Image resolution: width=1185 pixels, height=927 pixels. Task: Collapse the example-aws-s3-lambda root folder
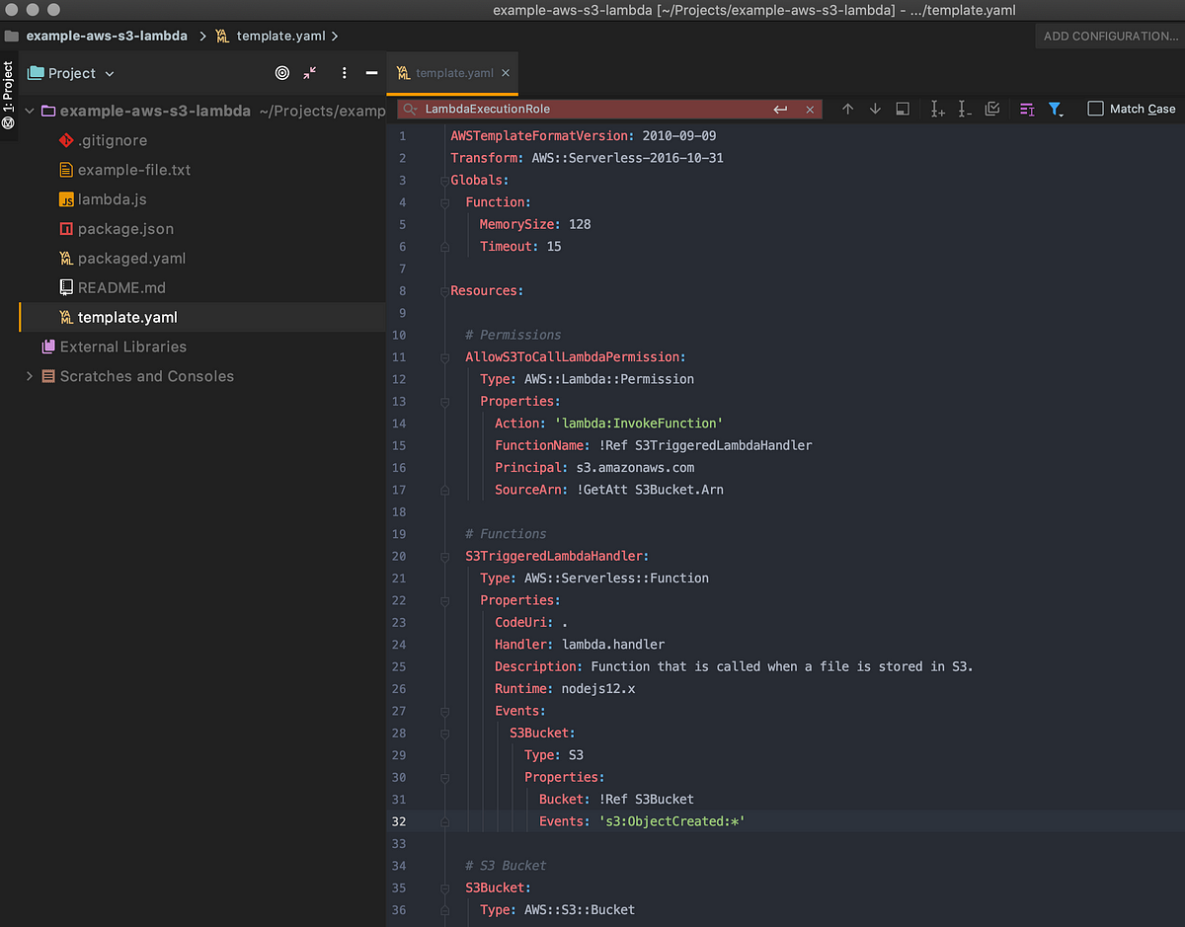pyautogui.click(x=29, y=111)
